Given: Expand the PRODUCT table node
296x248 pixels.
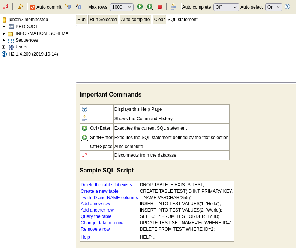Looking at the screenshot, I should pos(4,26).
